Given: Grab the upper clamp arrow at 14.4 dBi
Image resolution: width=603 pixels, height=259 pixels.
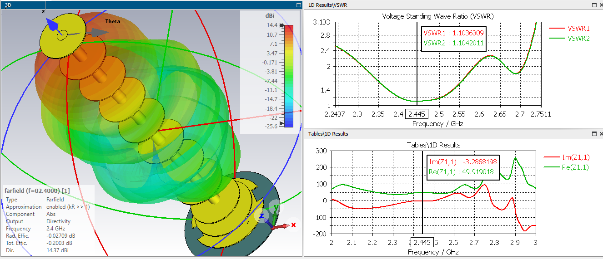Looking at the screenshot, I should tap(282, 25).
